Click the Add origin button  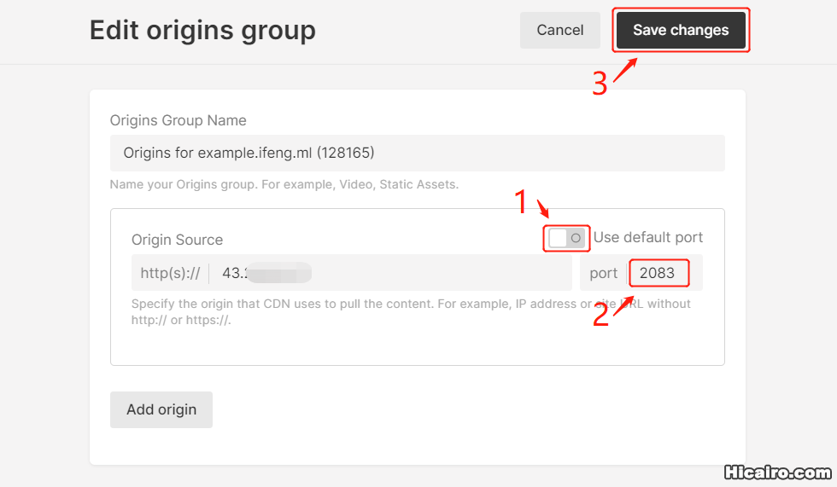click(x=161, y=409)
